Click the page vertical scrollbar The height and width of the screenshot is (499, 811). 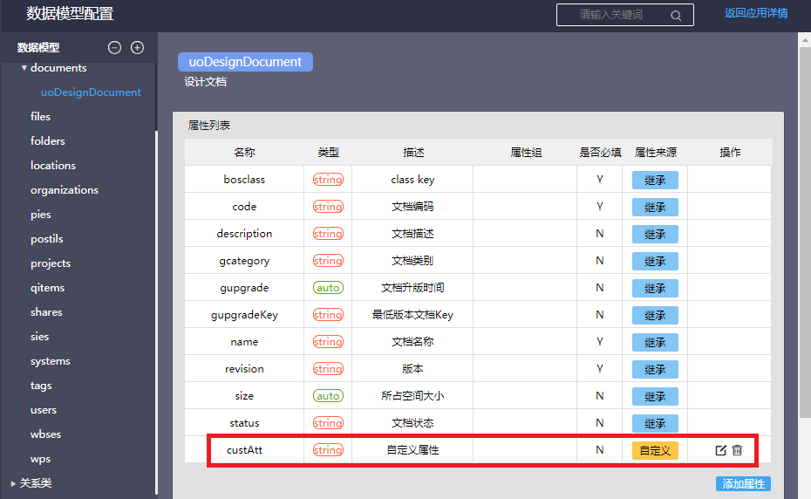[x=805, y=232]
